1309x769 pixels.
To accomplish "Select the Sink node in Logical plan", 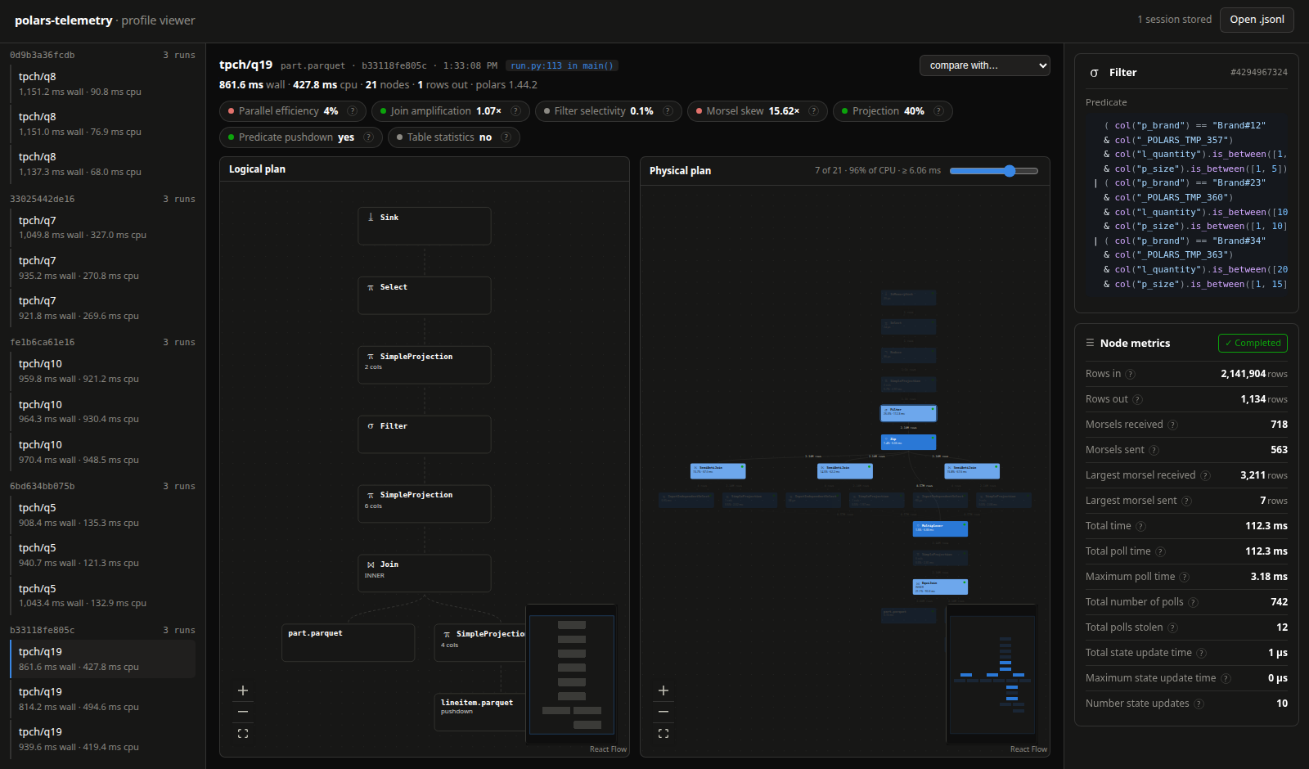I will (425, 226).
